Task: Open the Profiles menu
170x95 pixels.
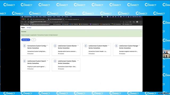Action: point(58,17)
